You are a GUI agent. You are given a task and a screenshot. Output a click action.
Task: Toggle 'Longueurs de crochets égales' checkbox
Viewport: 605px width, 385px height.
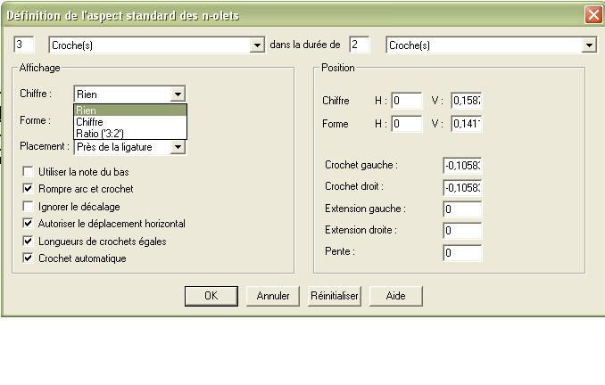(29, 241)
